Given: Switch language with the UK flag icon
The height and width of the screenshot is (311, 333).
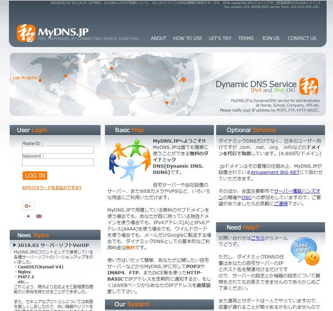Looking at the screenshot, I should click(39, 216).
